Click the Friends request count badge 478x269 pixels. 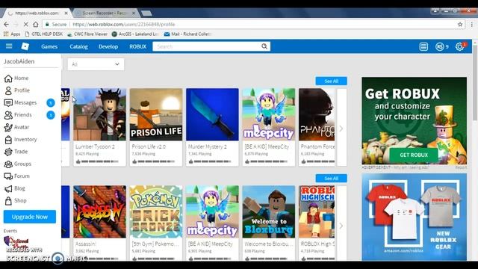pyautogui.click(x=51, y=115)
